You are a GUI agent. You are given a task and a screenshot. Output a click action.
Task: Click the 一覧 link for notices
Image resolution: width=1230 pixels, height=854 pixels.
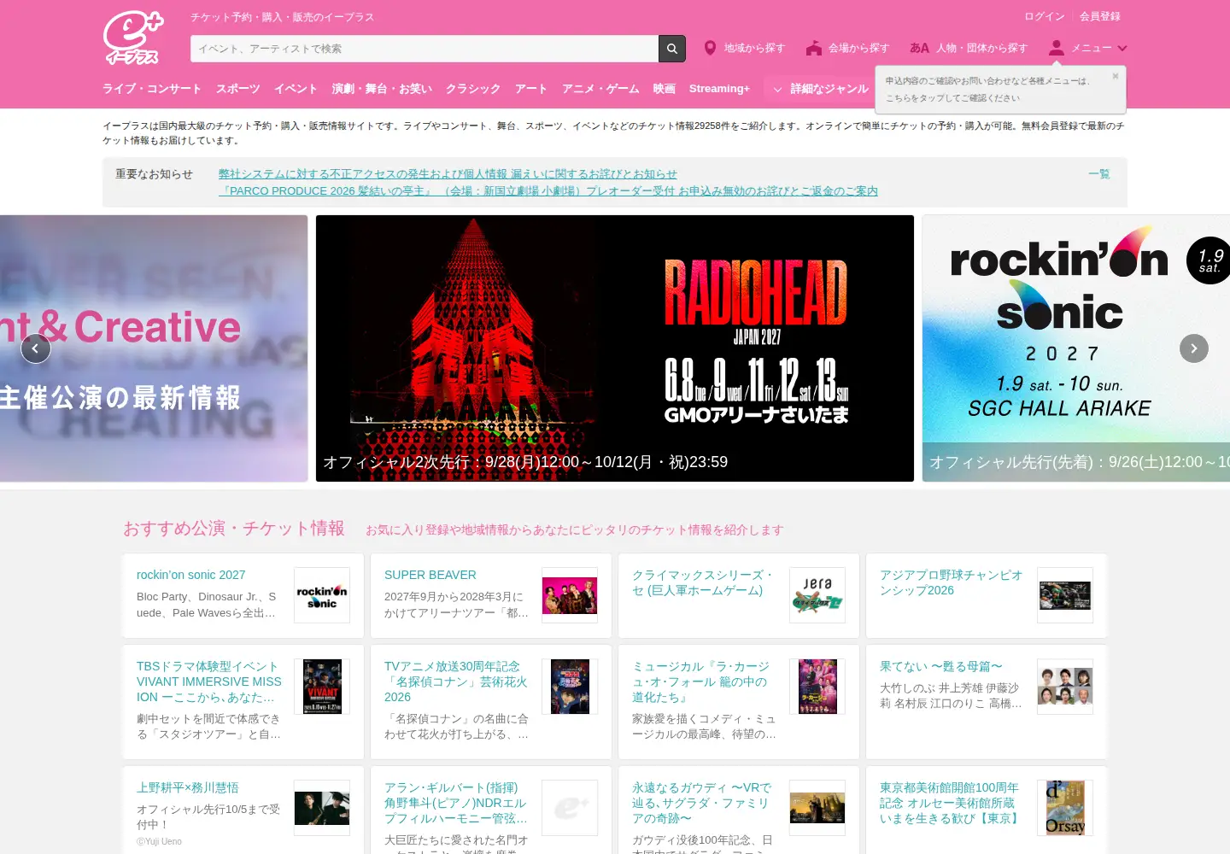(1099, 174)
